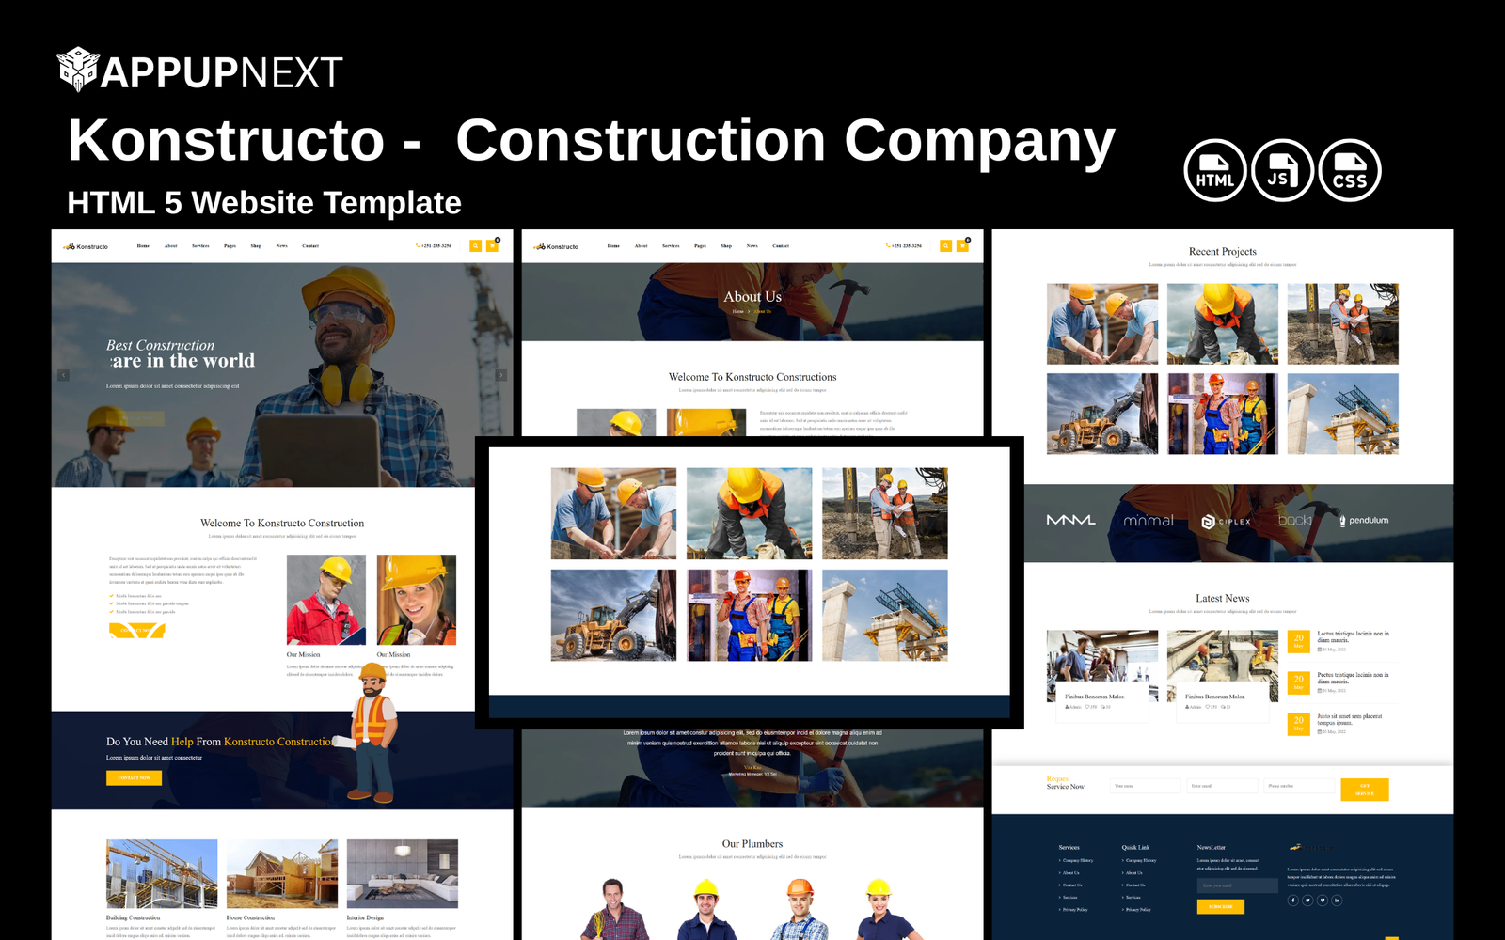The height and width of the screenshot is (940, 1505).
Task: Click the newsletter email input field
Action: tap(1237, 885)
